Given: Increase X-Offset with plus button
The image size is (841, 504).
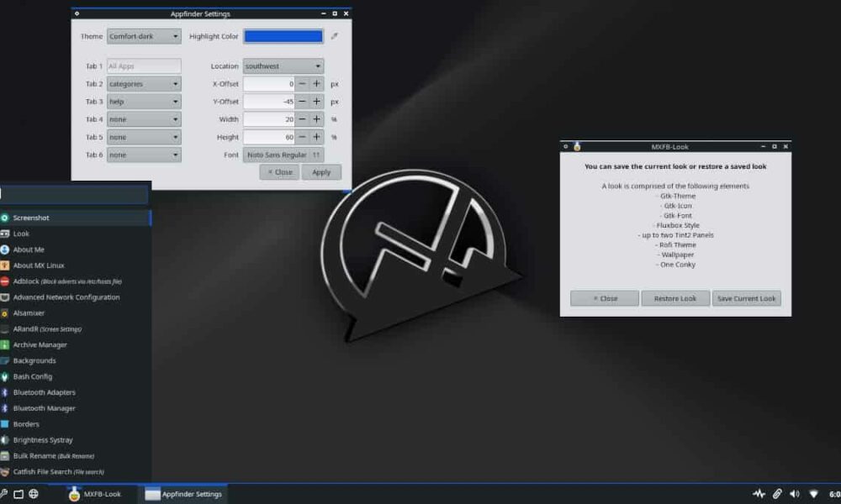Looking at the screenshot, I should 316,84.
